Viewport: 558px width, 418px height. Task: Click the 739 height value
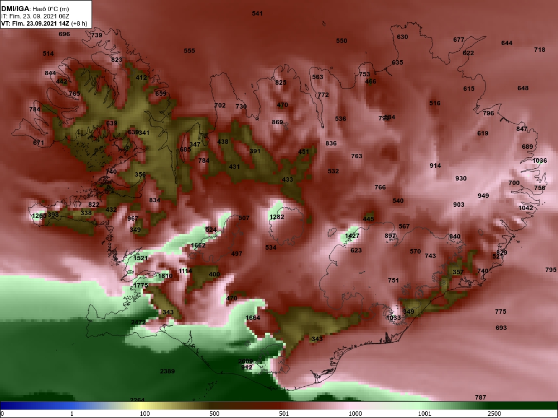(97, 35)
